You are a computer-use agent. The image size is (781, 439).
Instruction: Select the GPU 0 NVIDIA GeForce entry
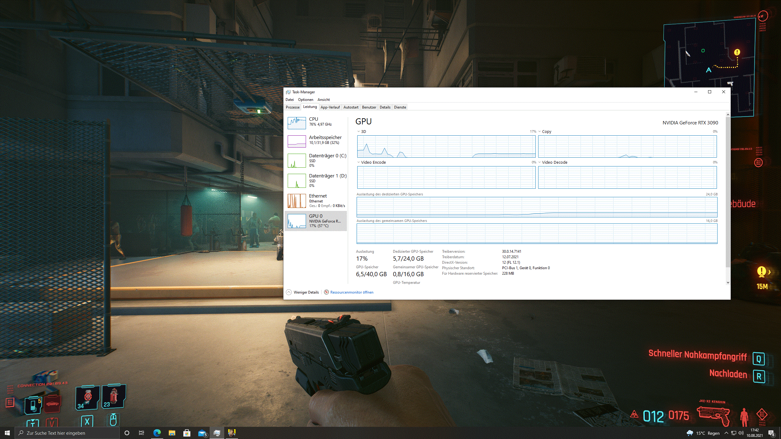pyautogui.click(x=316, y=221)
